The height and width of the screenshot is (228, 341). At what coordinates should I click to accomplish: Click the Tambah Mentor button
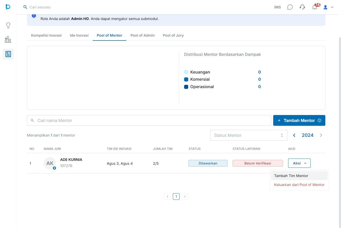point(299,120)
